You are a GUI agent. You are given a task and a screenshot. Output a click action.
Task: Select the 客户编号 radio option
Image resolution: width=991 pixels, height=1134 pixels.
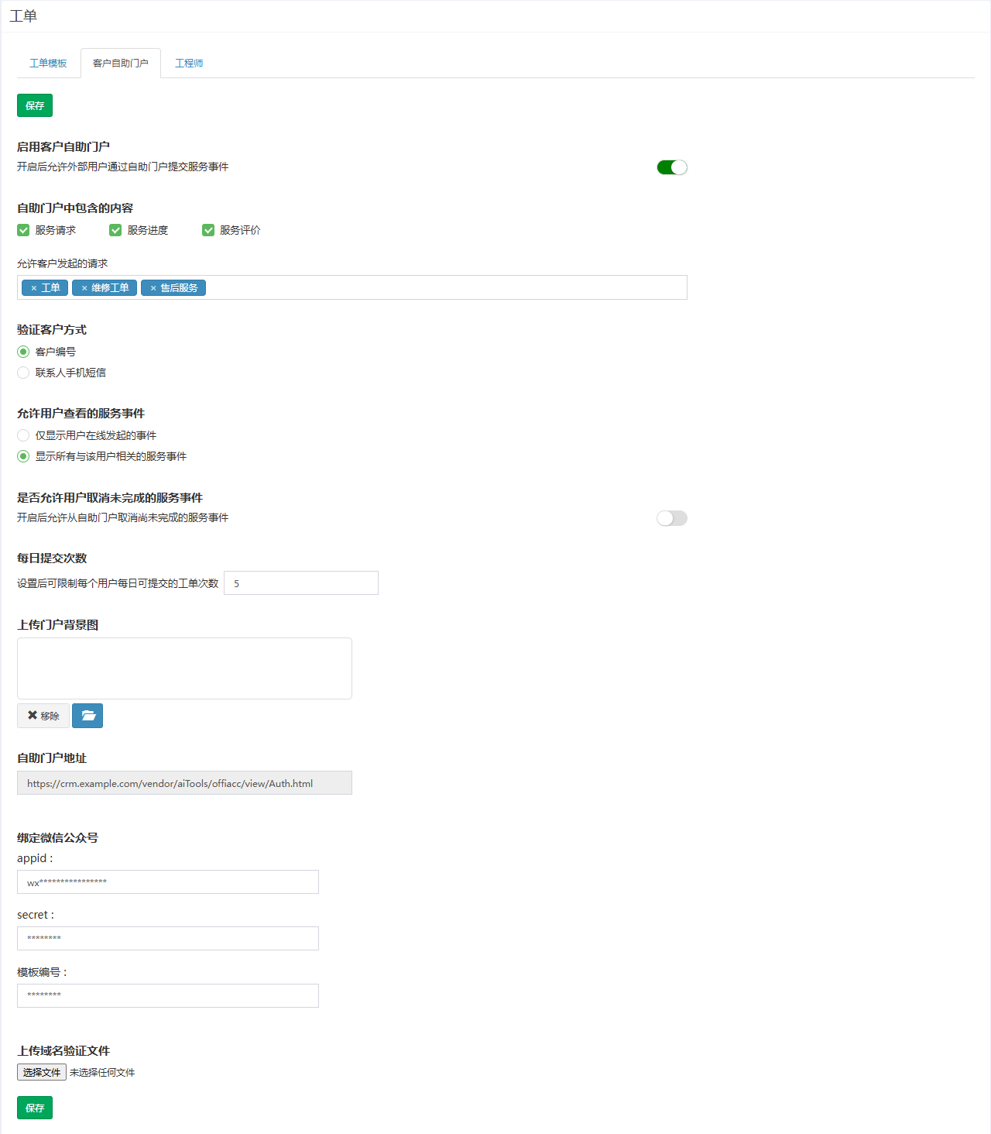(23, 352)
